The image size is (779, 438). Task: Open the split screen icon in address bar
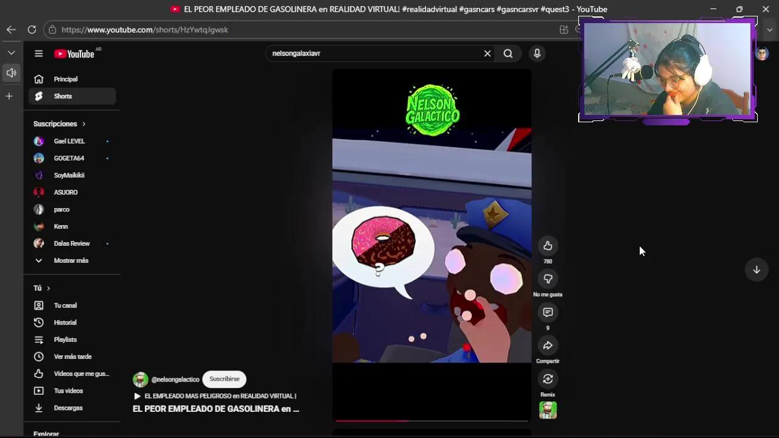click(x=564, y=29)
